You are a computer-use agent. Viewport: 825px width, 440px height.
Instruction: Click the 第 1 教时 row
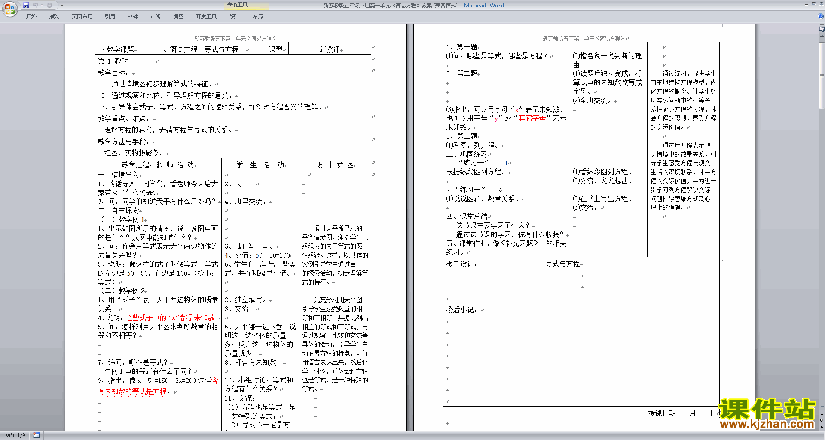tap(233, 61)
